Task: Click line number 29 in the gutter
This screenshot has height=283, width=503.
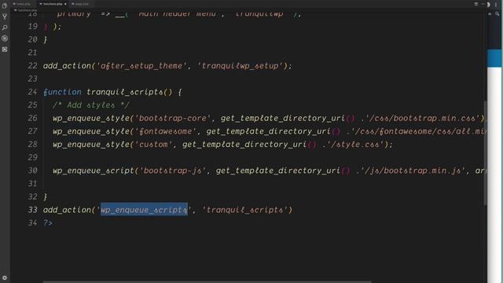Action: 32,157
